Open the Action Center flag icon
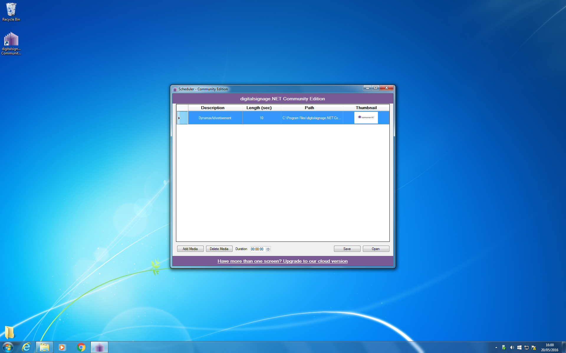 click(x=534, y=347)
